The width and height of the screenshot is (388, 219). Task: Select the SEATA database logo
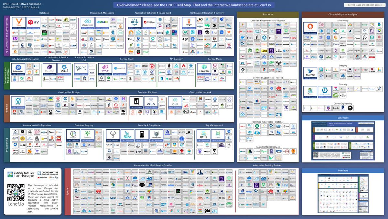tap(73, 45)
